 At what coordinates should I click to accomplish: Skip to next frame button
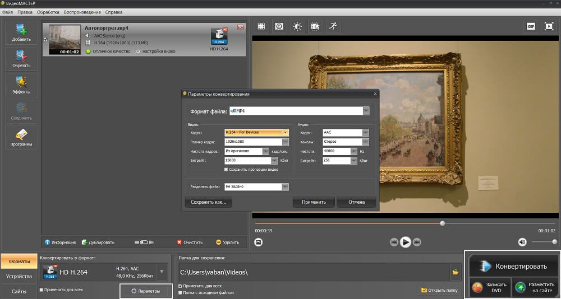pos(417,242)
